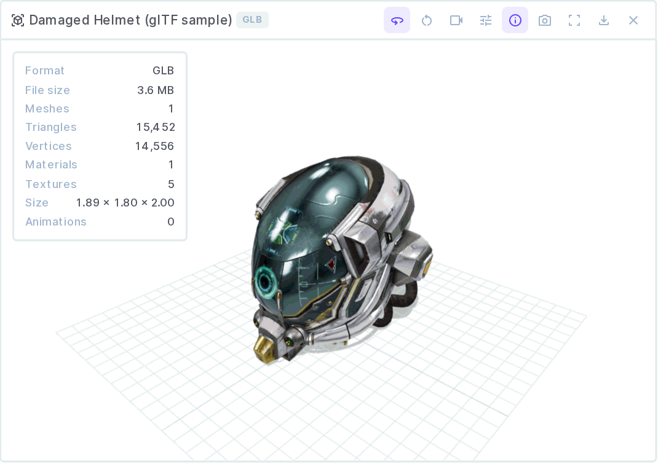The height and width of the screenshot is (464, 658).
Task: Take a screenshot with camera icon
Action: 545,20
